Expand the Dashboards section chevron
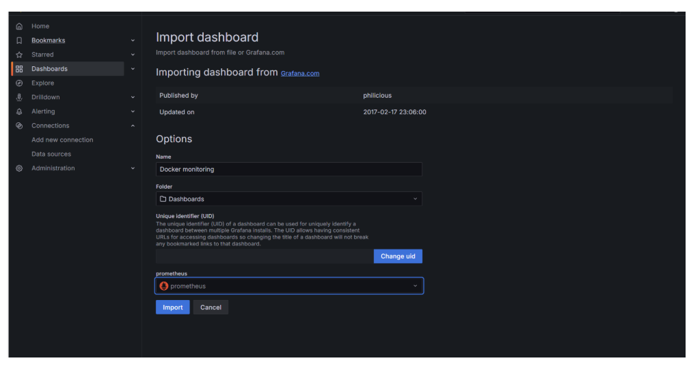 point(133,69)
